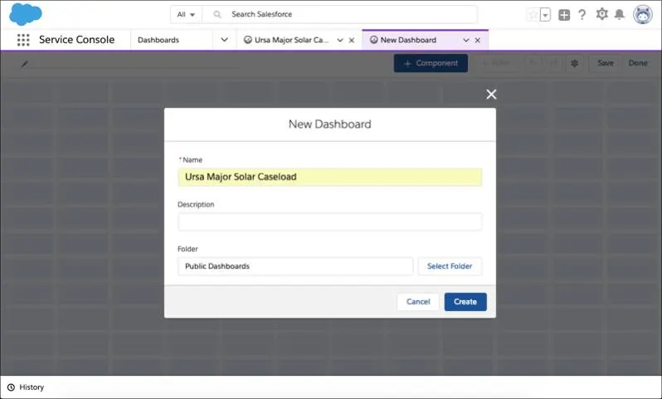Open the Dashboards navigation item
The image size is (662, 399).
158,40
